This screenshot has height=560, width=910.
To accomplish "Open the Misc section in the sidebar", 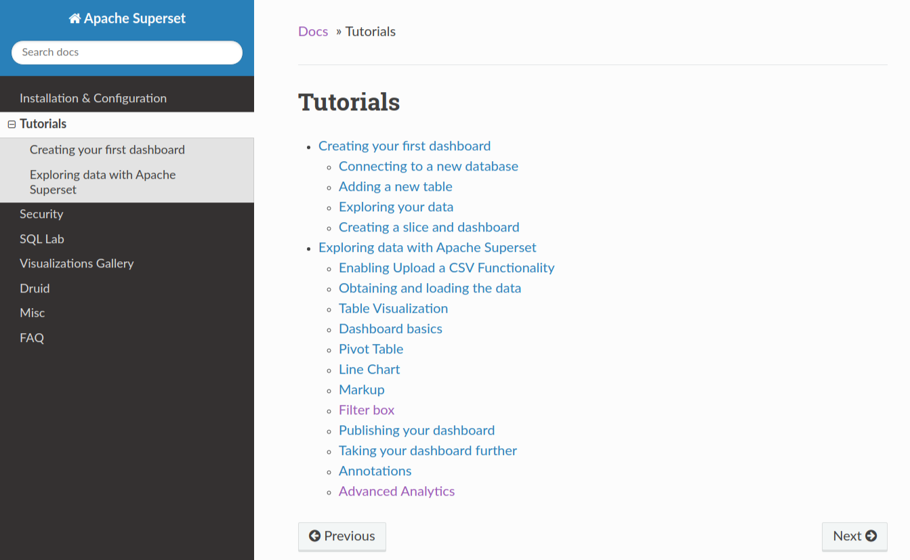I will coord(127,313).
